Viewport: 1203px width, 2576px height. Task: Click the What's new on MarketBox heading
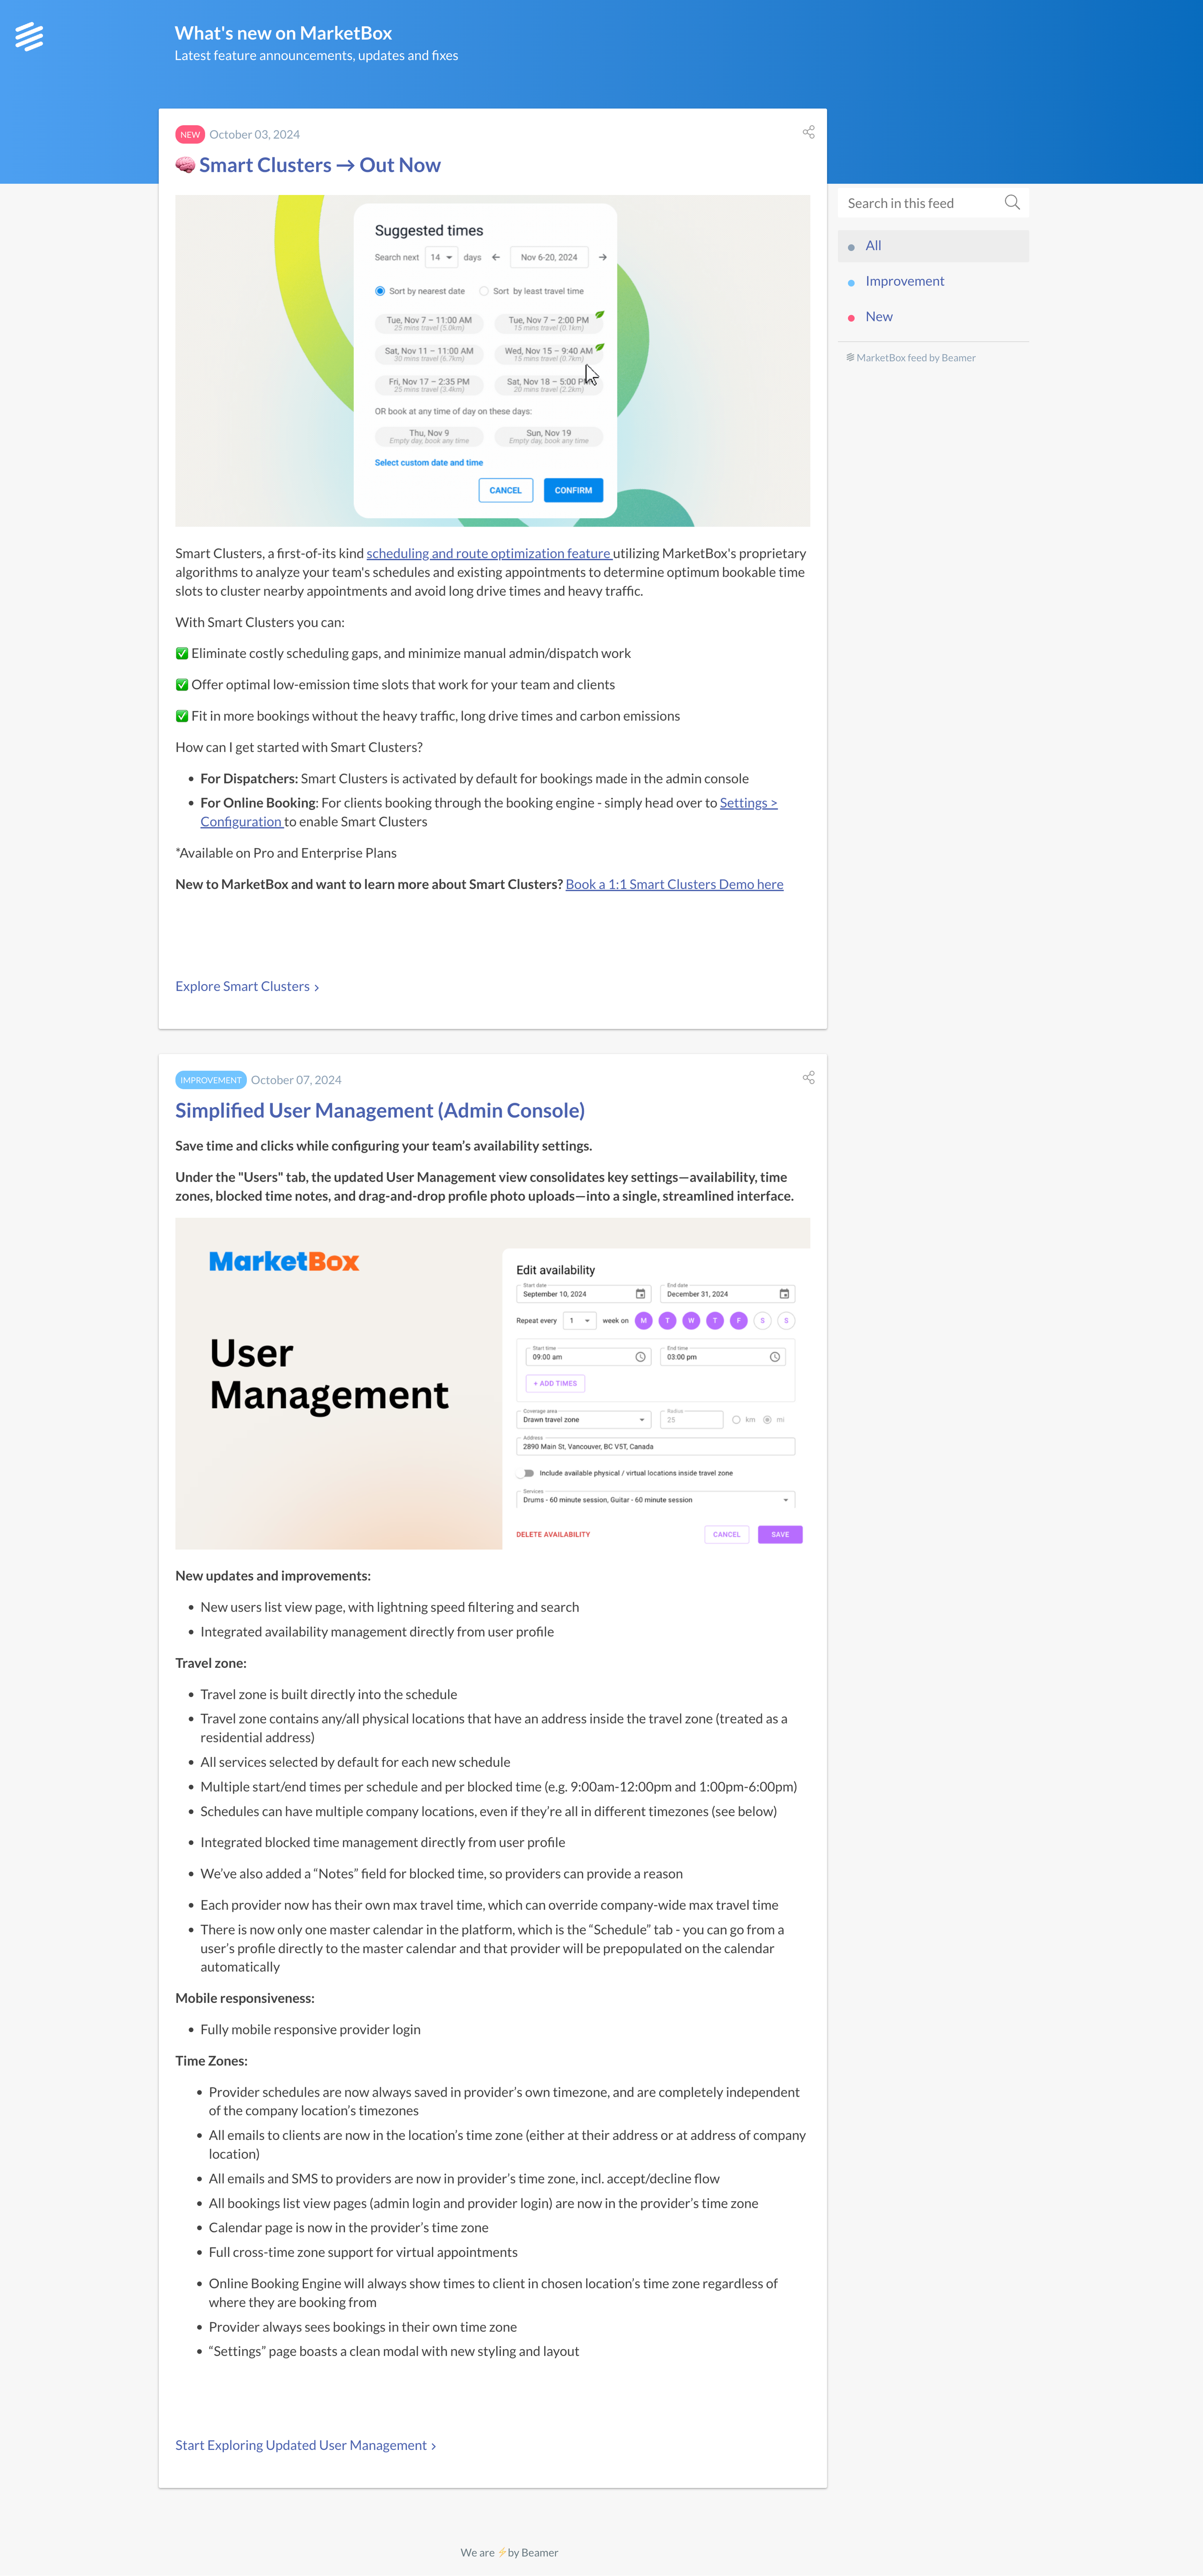click(283, 33)
